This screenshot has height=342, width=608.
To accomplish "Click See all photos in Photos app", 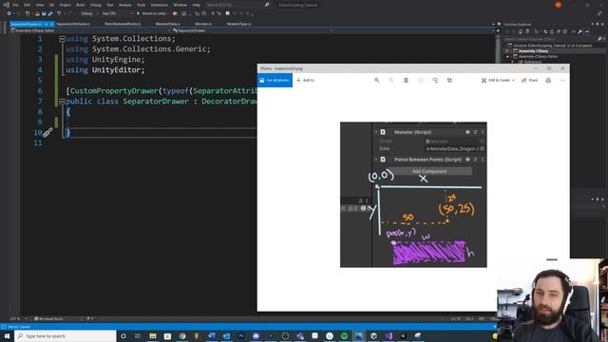I will [x=275, y=80].
